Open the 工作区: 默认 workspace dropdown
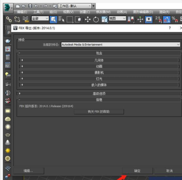 point(74,6)
